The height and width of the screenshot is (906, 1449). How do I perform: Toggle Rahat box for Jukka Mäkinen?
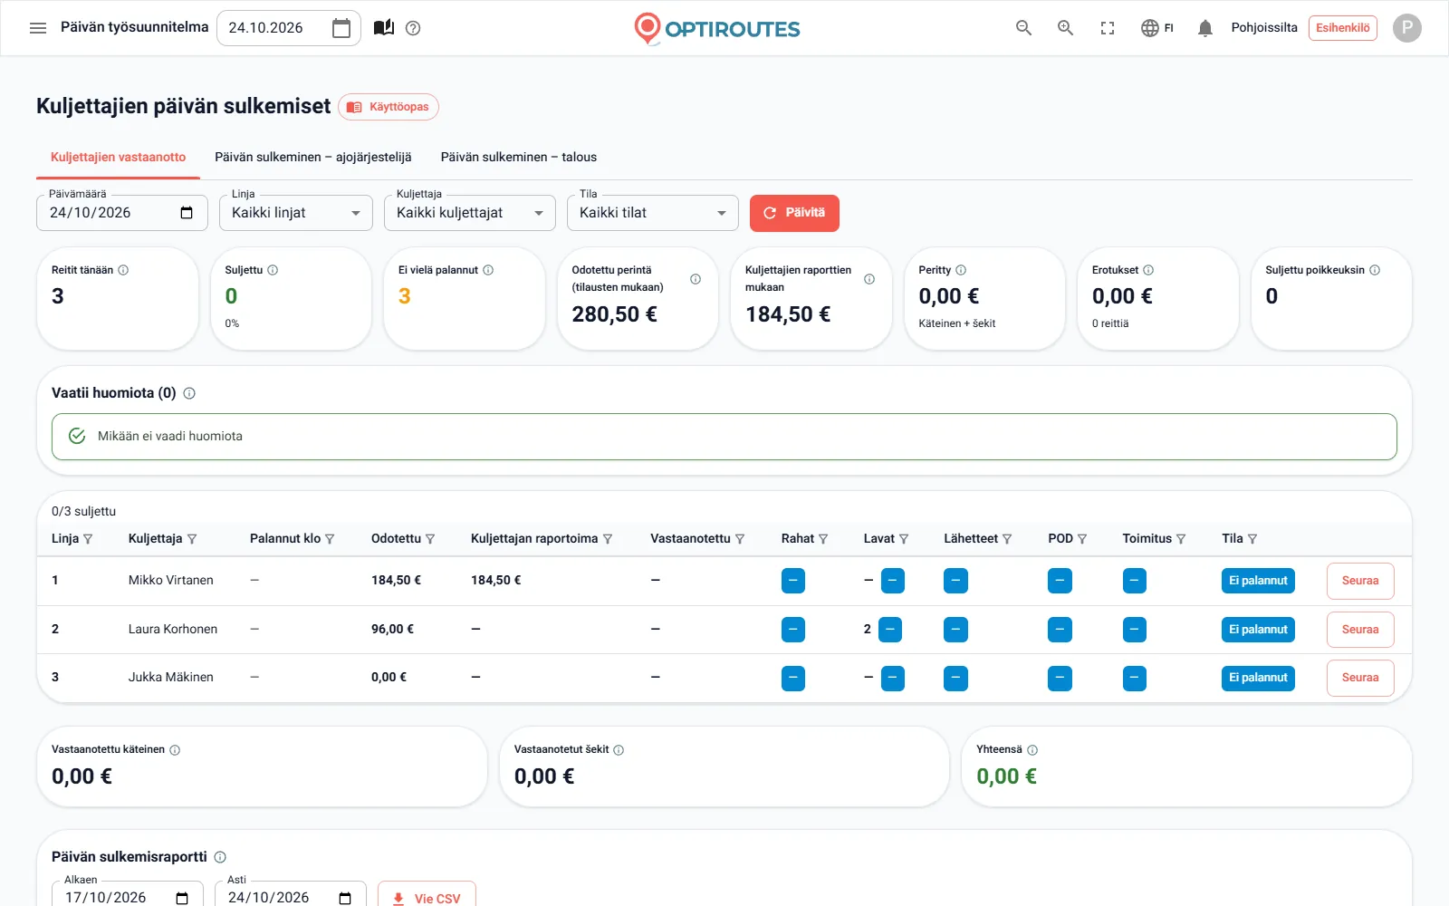click(793, 679)
